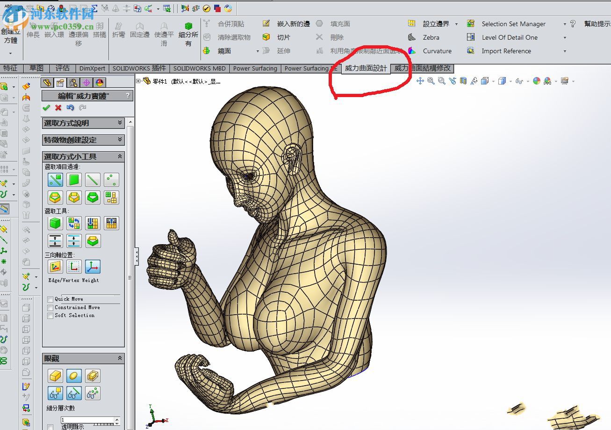Screen dimensions: 611x430
Task: Open the Level Of Detail One dropdown arrow
Action: click(565, 37)
